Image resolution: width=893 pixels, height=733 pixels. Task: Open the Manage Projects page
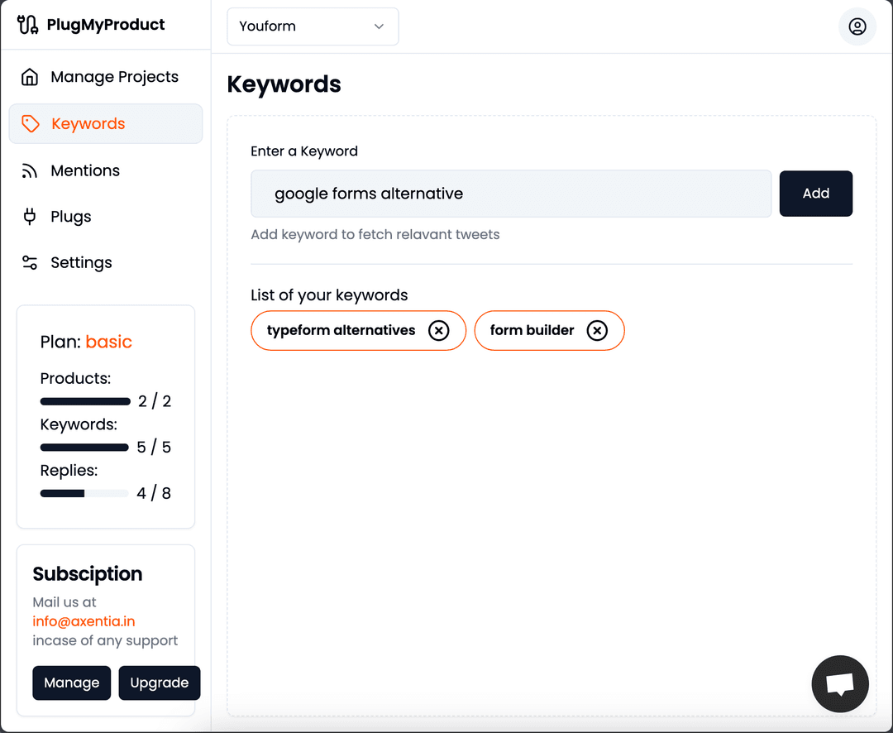pyautogui.click(x=106, y=77)
